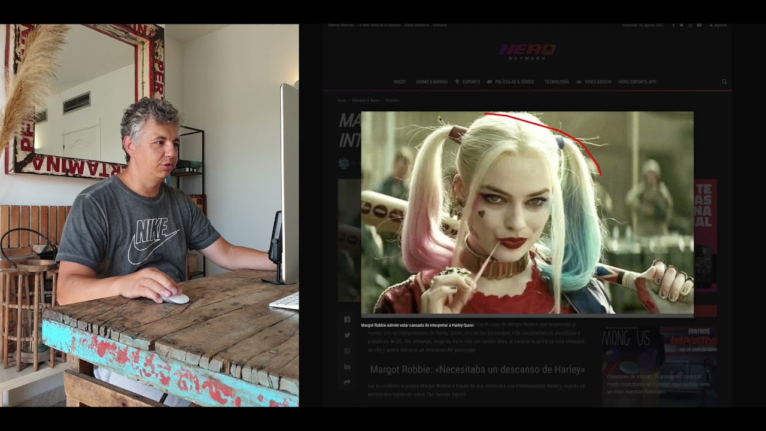Open the Facebook icon in the top bar
Viewport: 766px width, 431px height.
coord(673,25)
